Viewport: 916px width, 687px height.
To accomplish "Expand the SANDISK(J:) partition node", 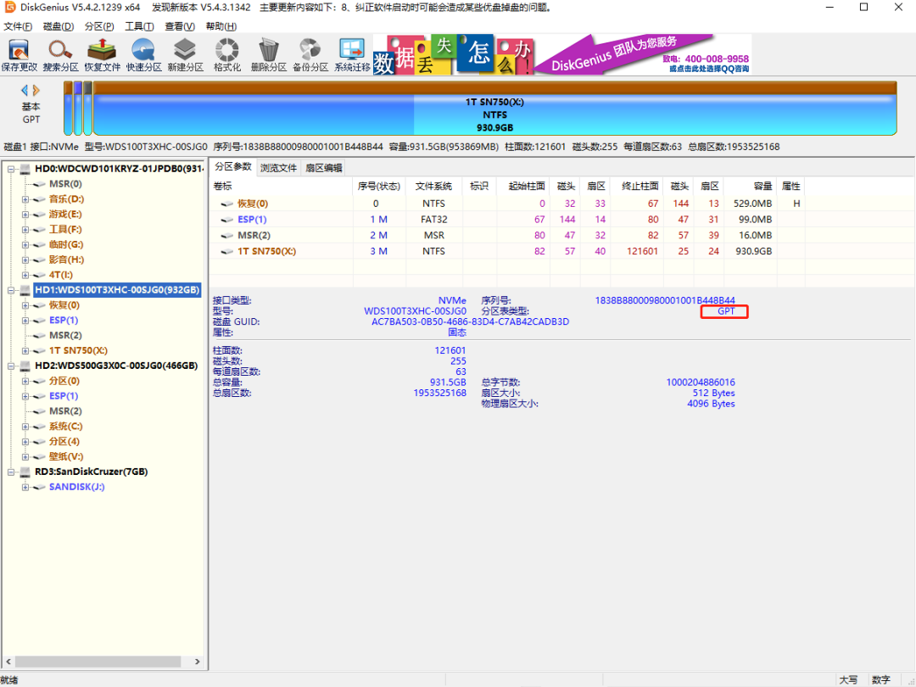I will pyautogui.click(x=25, y=487).
